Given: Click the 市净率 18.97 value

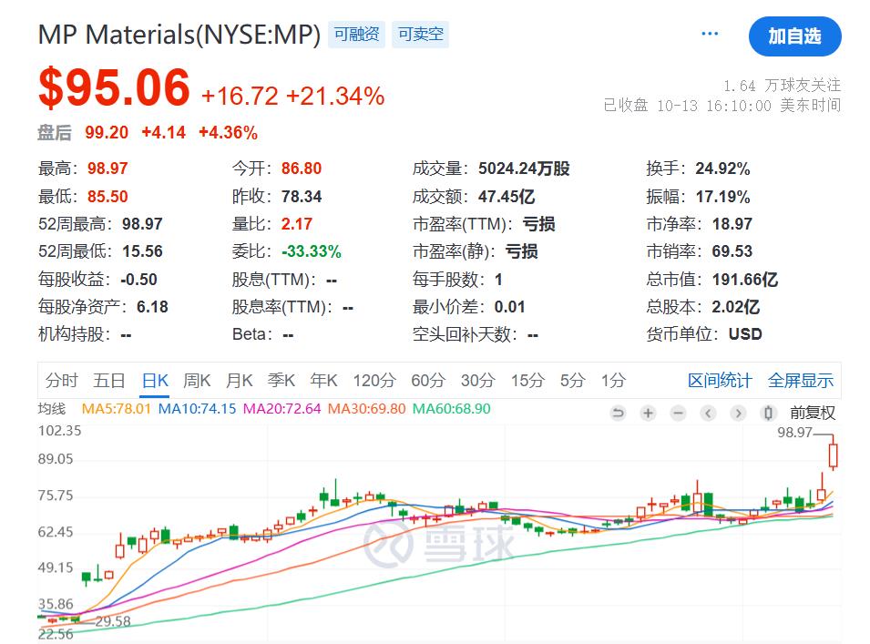Looking at the screenshot, I should click(x=732, y=223).
